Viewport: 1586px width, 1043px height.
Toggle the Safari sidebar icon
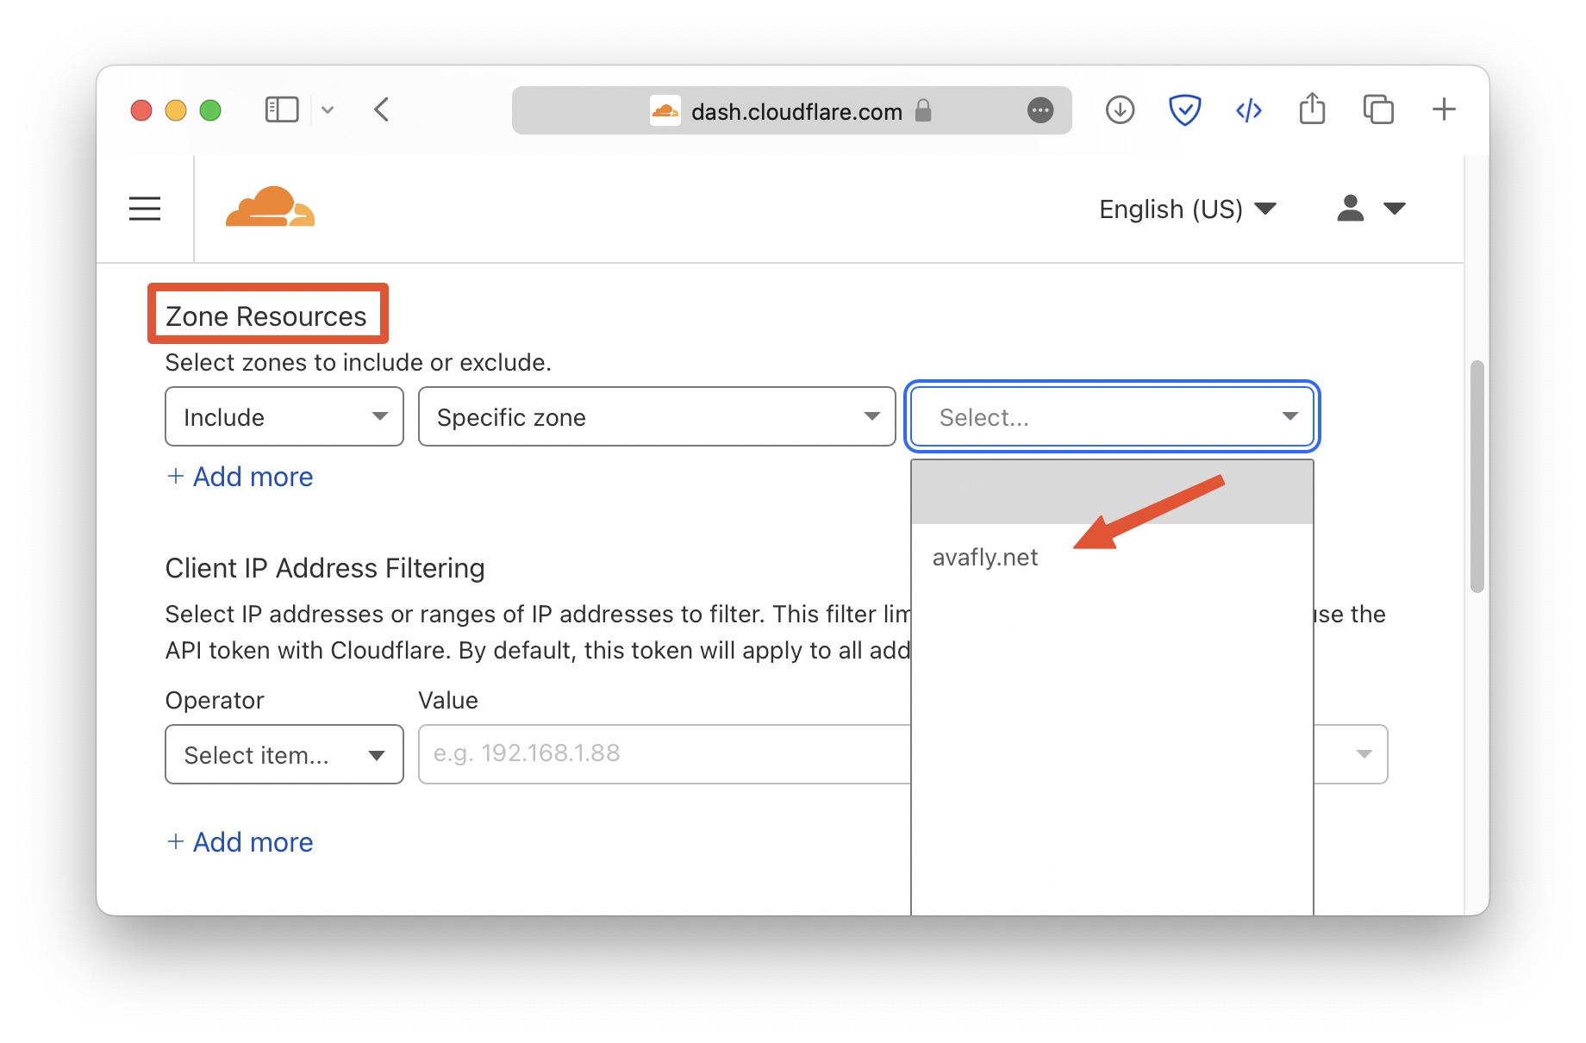(281, 110)
